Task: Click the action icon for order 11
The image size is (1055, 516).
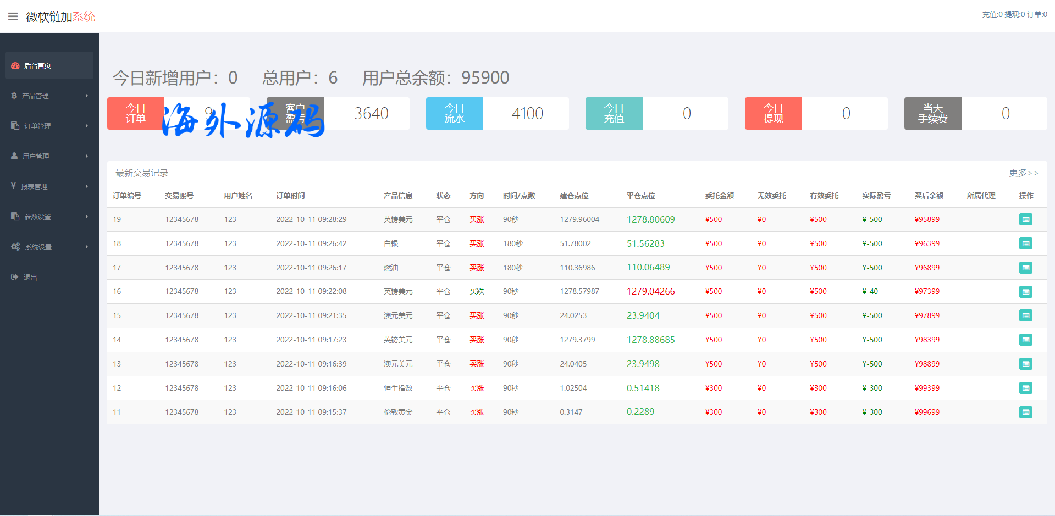Action: click(x=1025, y=412)
